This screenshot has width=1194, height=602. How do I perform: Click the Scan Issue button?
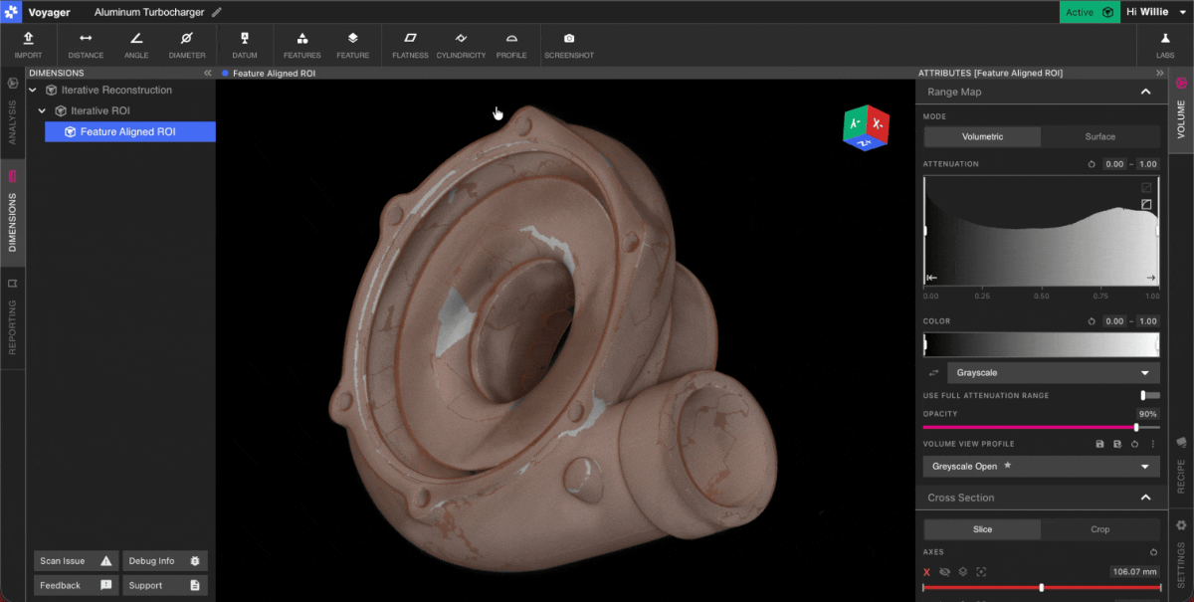(x=77, y=561)
